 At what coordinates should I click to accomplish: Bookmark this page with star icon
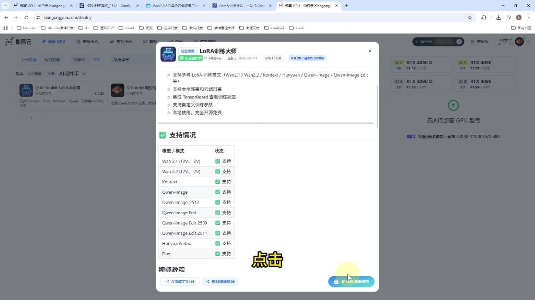(470, 17)
